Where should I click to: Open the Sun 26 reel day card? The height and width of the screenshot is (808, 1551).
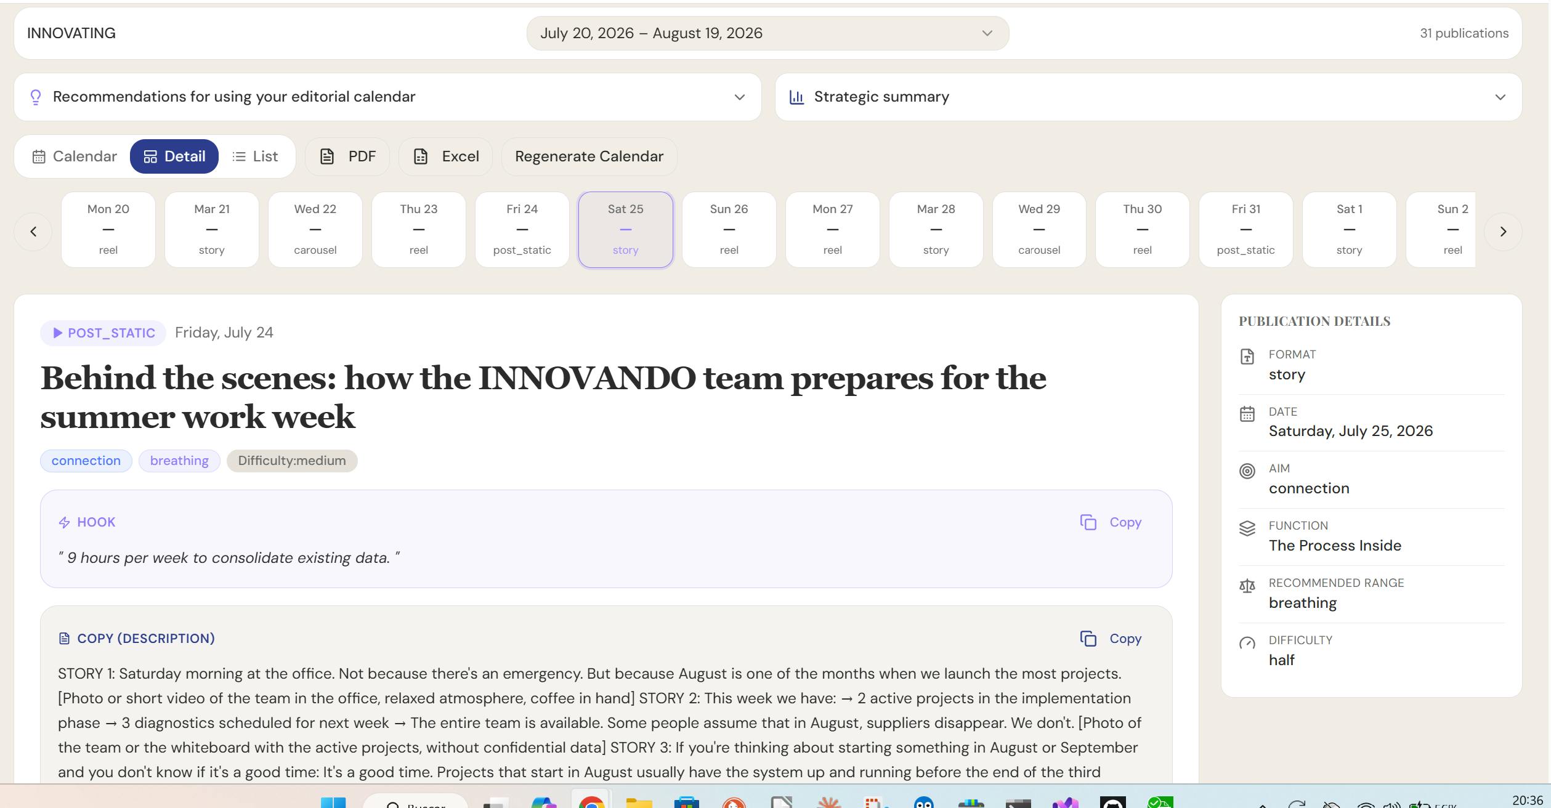click(729, 230)
